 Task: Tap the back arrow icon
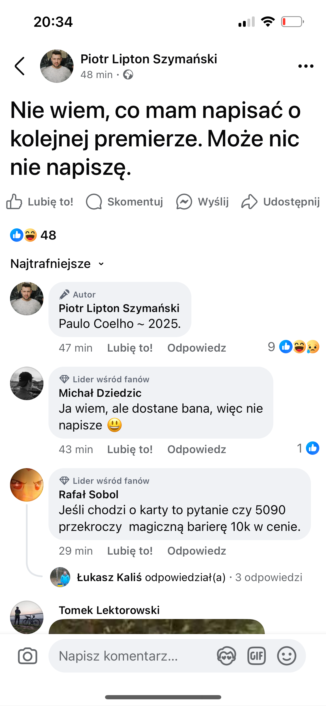tap(20, 66)
